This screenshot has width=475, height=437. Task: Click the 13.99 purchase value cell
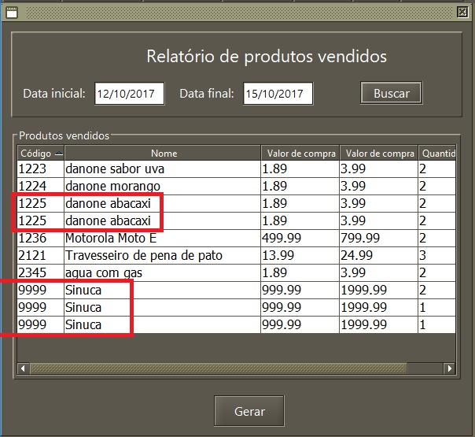(300, 256)
